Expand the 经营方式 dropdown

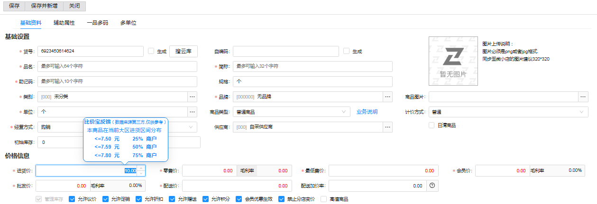[192, 127]
